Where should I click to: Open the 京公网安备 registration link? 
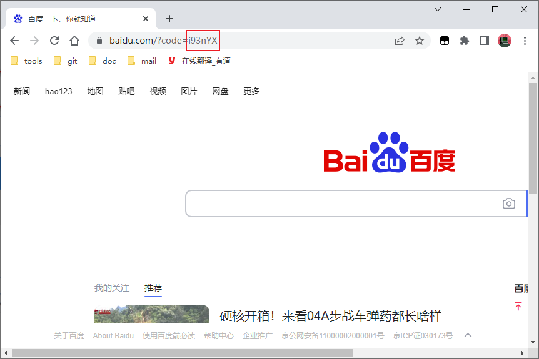[333, 336]
